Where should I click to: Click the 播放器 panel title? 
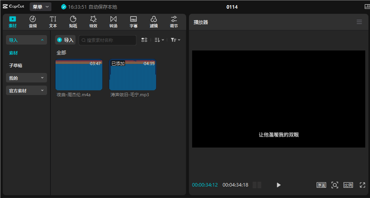[x=201, y=22]
